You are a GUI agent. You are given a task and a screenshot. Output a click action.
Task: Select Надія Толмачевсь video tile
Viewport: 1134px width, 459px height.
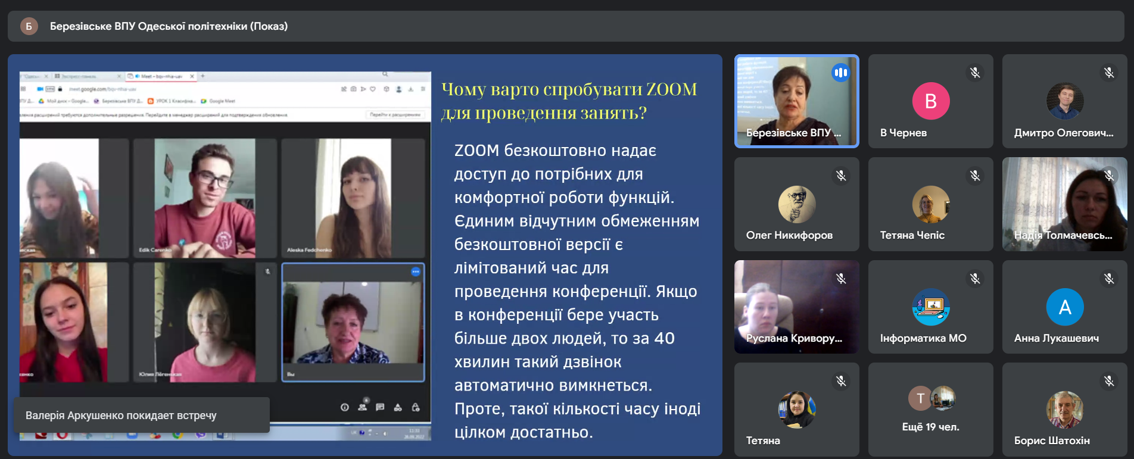tap(1064, 204)
